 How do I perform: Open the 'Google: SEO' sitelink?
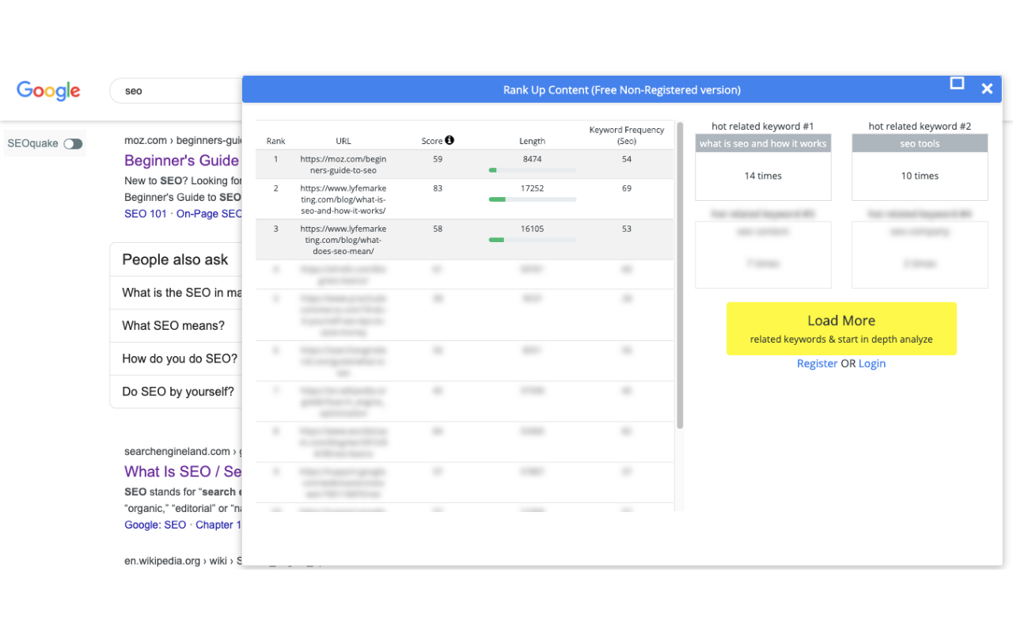[x=155, y=525]
